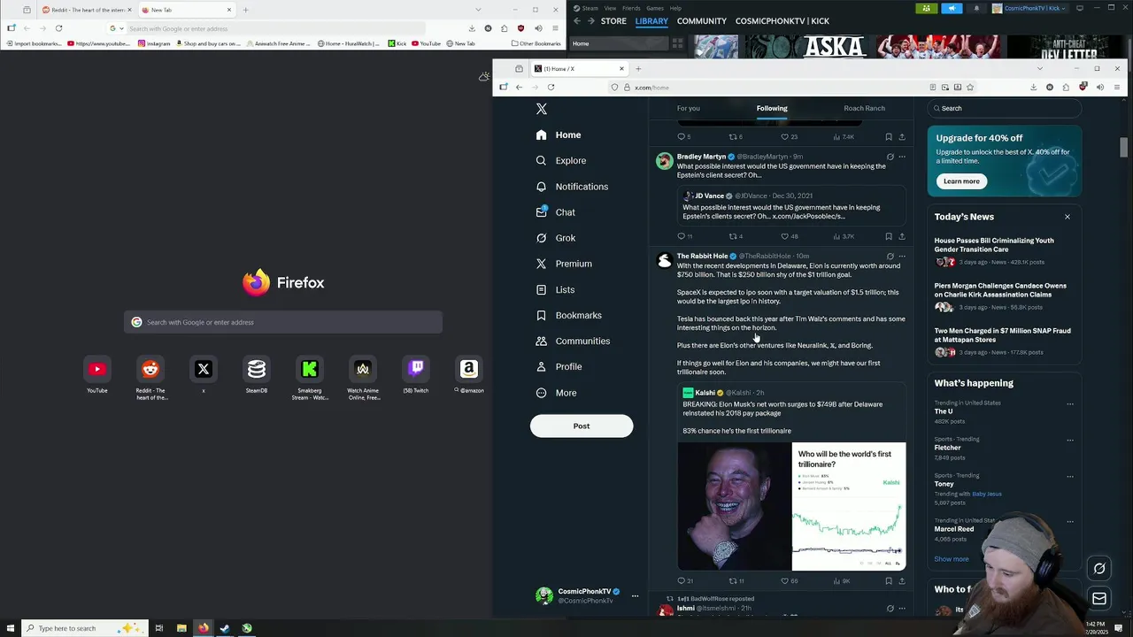
Task: Open the trillionaire chart image
Action: (x=849, y=506)
